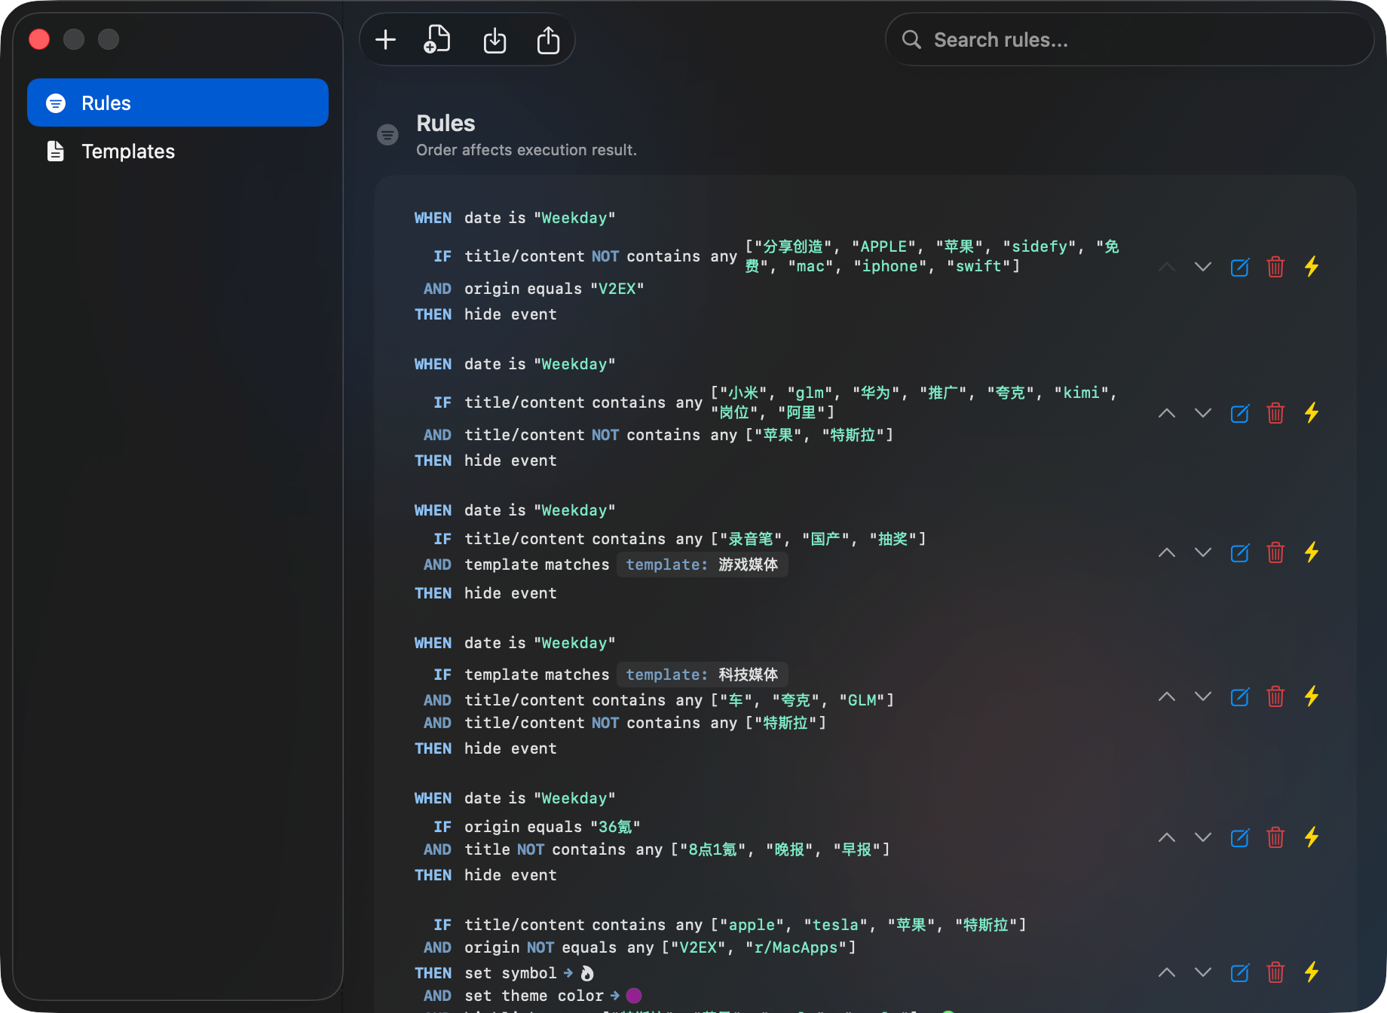Screen dimensions: 1387x1013
Task: Edit the rule with origin equals "36氪"
Action: click(1239, 837)
